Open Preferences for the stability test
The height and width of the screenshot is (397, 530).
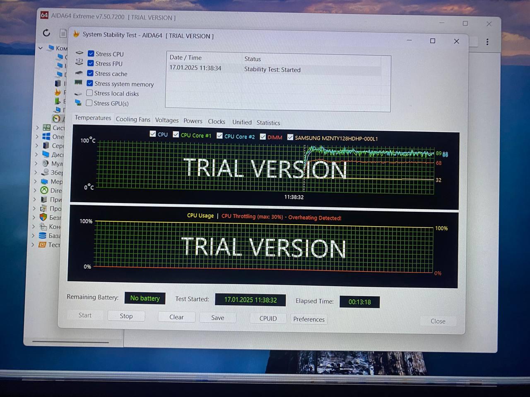coord(309,319)
